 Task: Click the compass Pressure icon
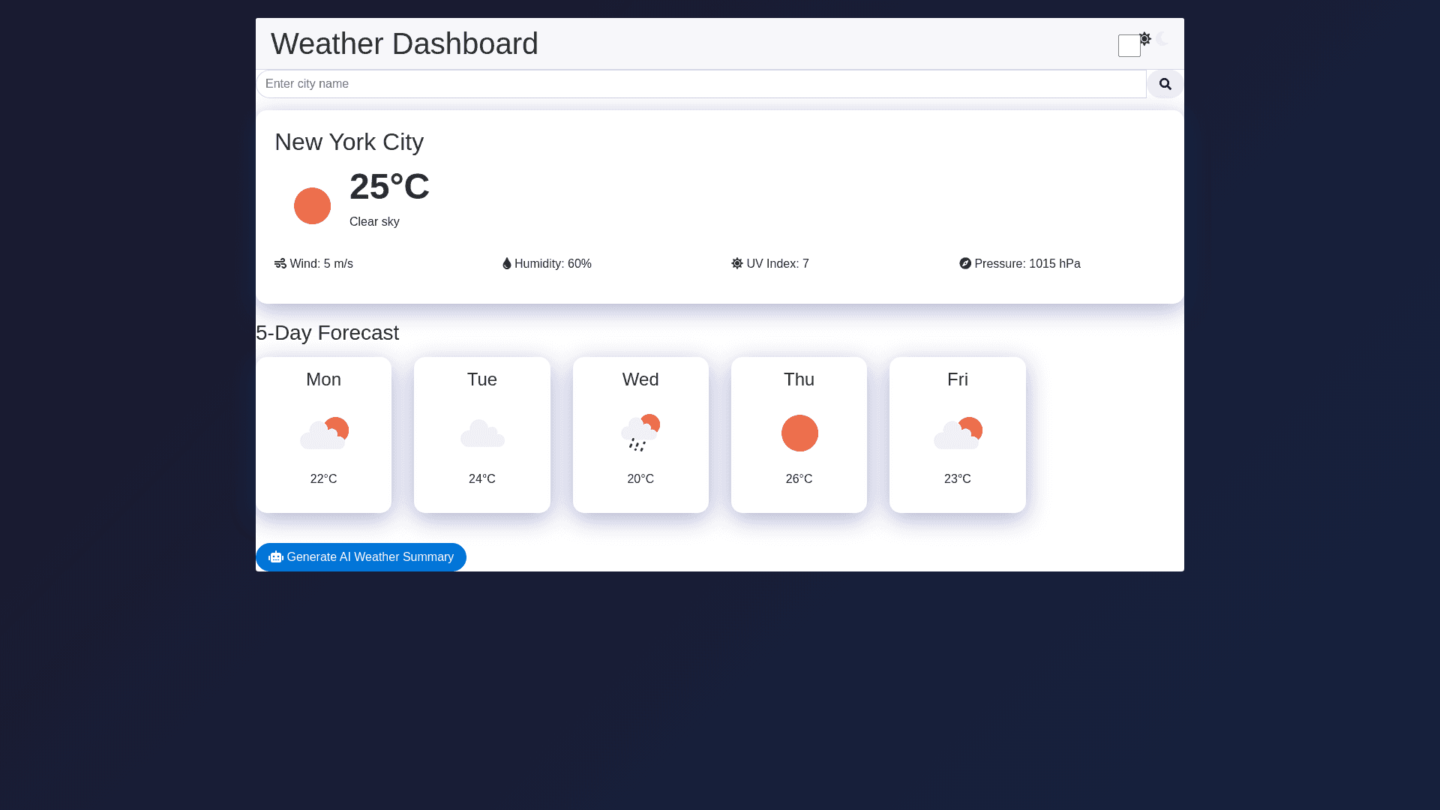(965, 264)
